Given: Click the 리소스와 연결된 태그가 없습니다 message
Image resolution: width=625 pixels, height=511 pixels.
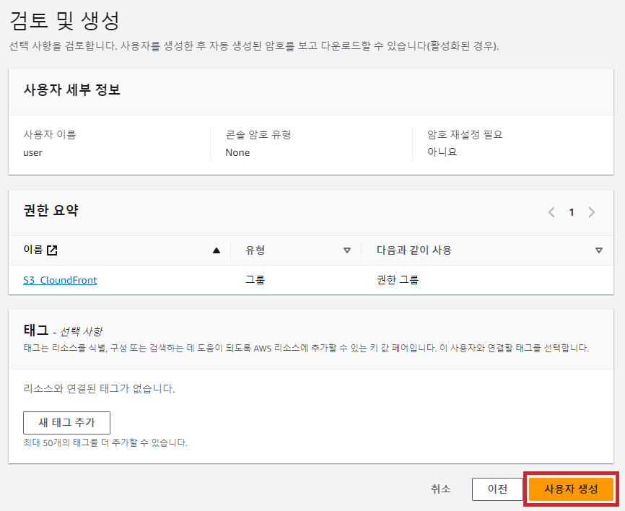Looking at the screenshot, I should point(100,388).
